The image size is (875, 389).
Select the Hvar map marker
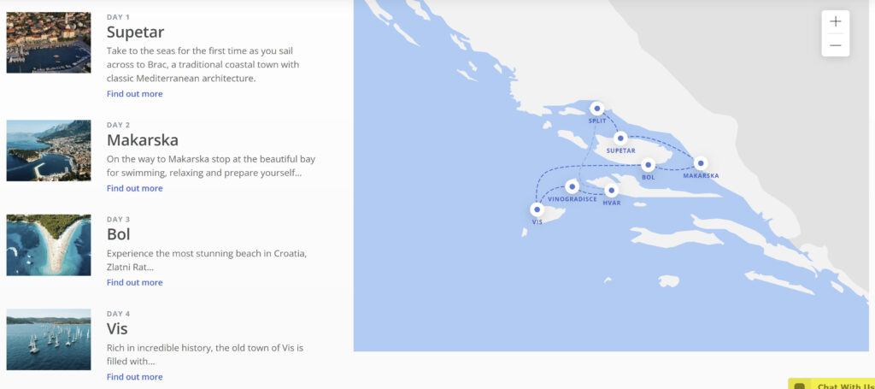click(612, 191)
